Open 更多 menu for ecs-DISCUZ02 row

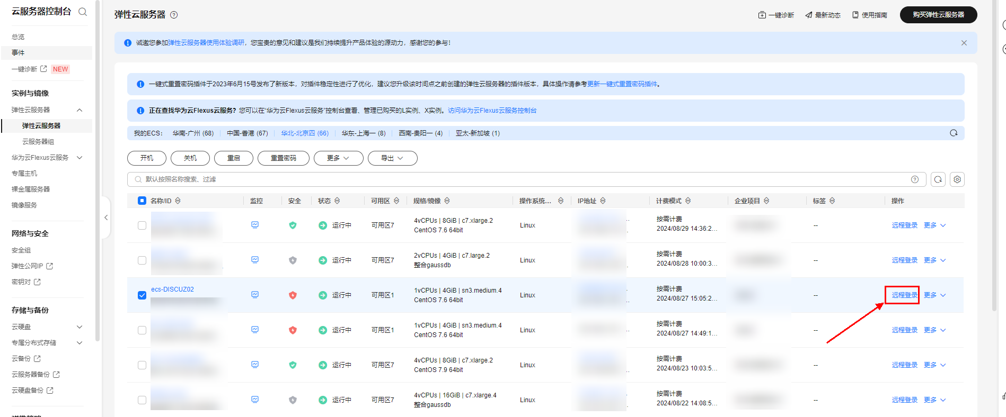[935, 295]
